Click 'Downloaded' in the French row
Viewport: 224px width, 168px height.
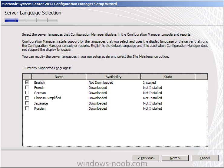[x=98, y=88]
